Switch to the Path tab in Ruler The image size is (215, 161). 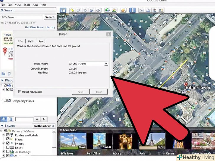31,41
